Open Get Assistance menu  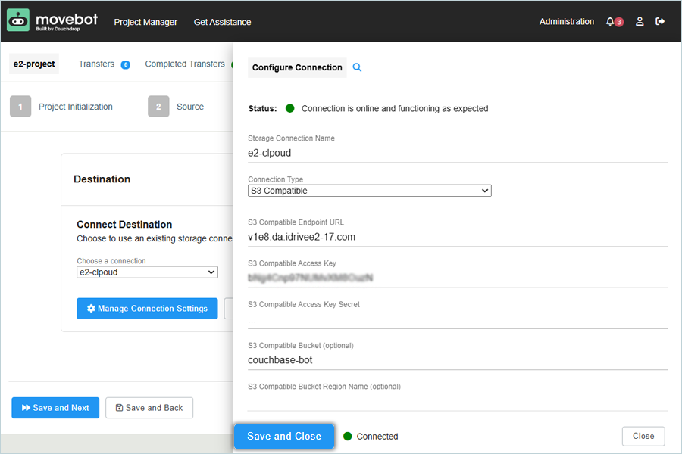[x=222, y=22]
